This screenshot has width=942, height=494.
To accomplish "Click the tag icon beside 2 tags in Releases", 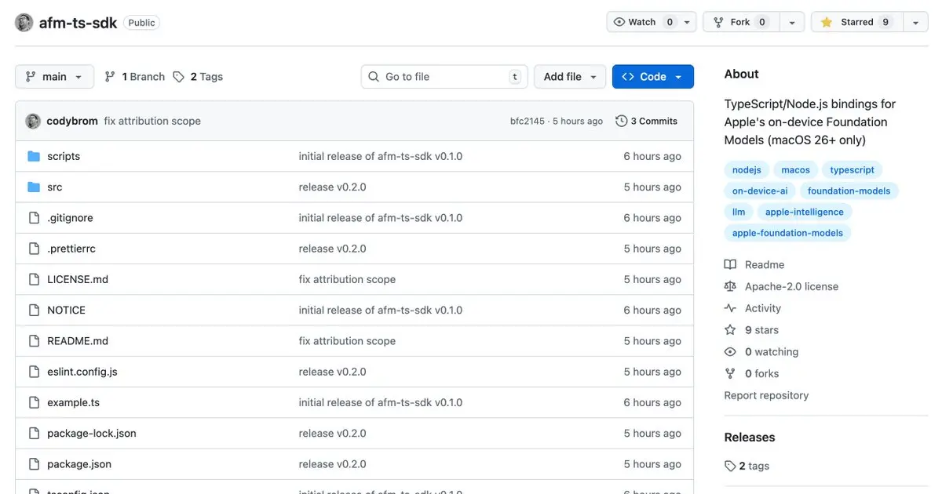I will coord(730,466).
